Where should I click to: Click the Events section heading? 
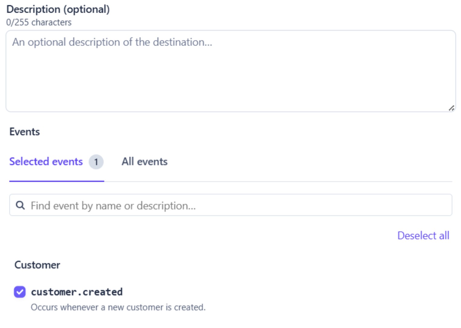[x=25, y=132]
